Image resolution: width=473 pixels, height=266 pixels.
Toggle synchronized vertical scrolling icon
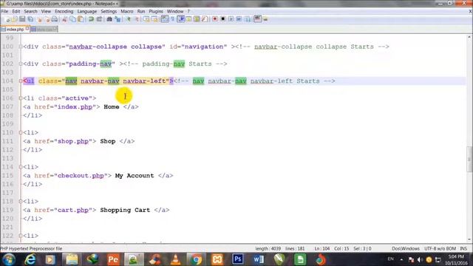tap(147, 19)
